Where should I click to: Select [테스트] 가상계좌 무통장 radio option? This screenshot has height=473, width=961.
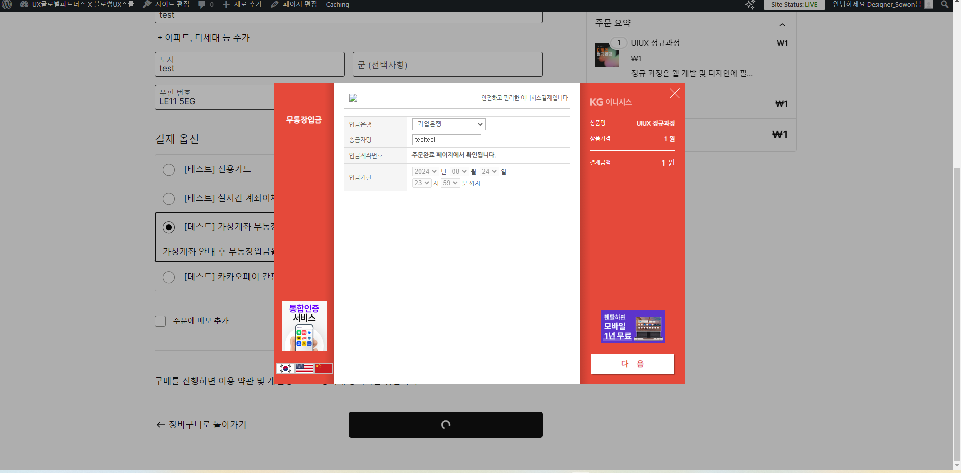tap(169, 227)
